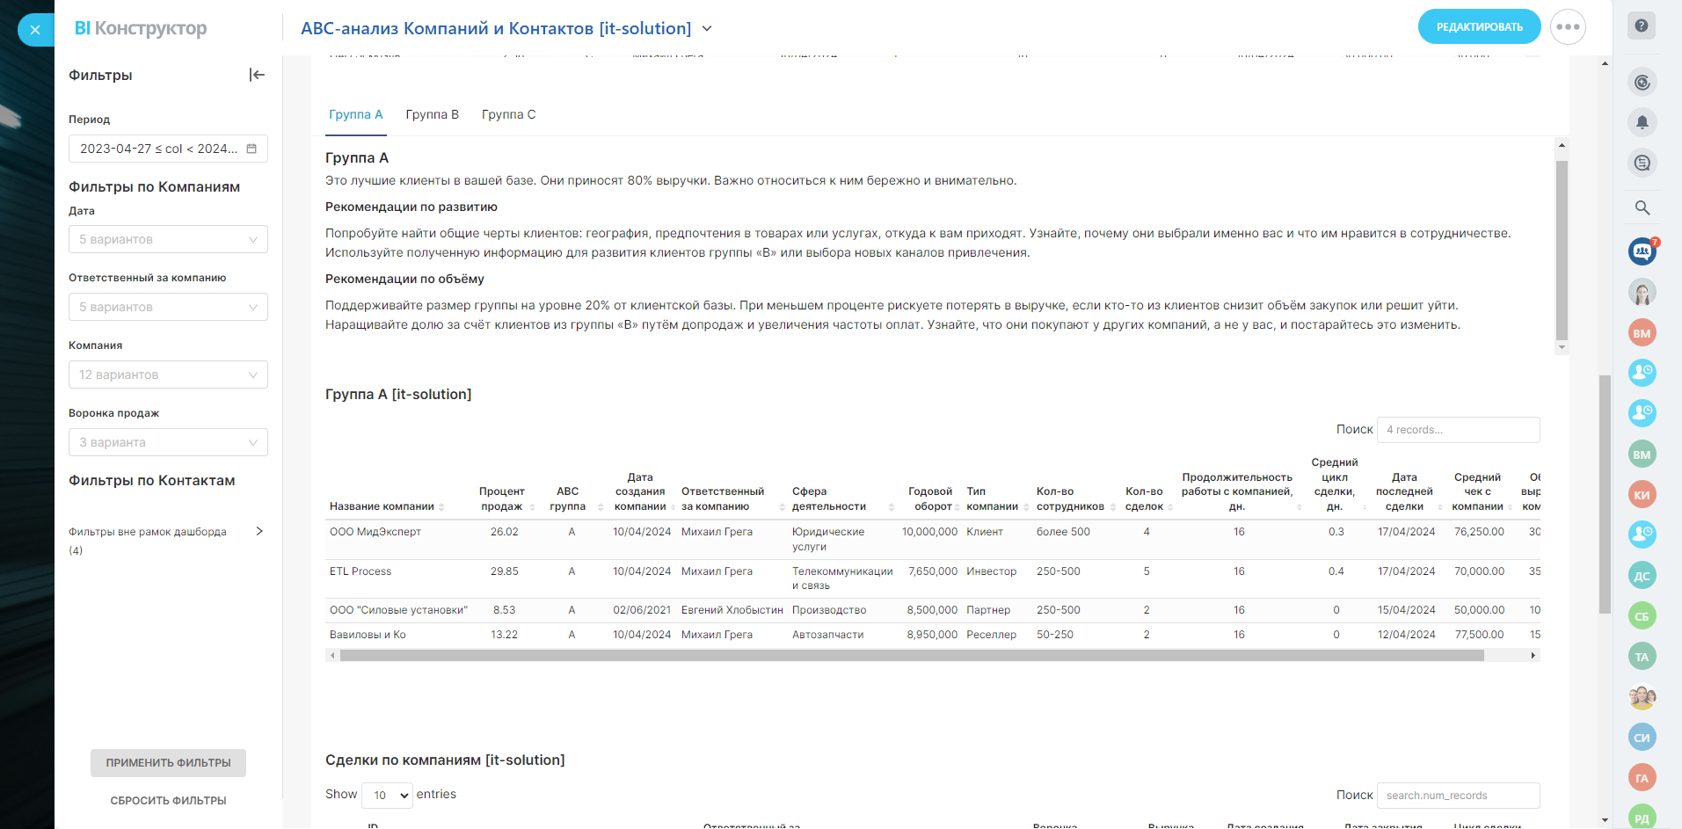Click the circular icon above the bell

1642,83
